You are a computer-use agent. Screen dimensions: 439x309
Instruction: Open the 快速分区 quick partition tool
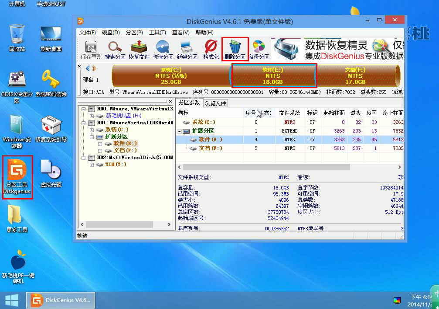pos(163,50)
